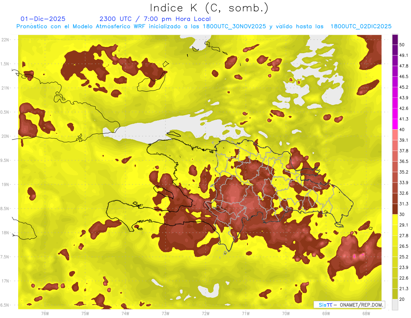
Task: Click the '21N' latitude label
Action: pyautogui.click(x=5, y=88)
